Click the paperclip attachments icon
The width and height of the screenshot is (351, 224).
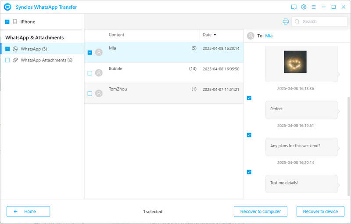tap(15, 60)
